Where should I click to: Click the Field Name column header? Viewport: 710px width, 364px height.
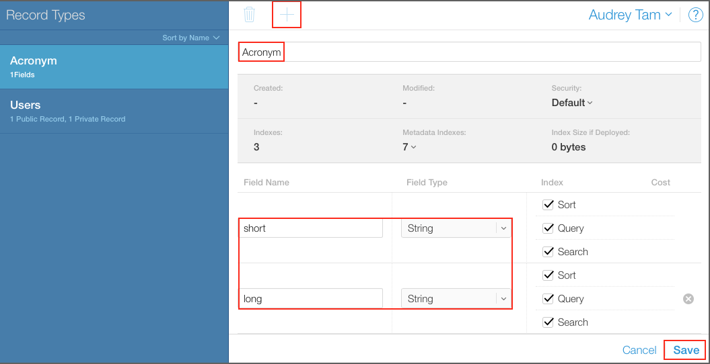coord(267,183)
